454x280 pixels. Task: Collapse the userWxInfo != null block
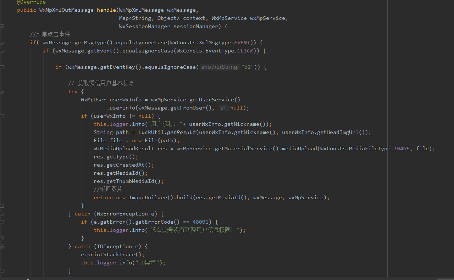click(x=2, y=116)
